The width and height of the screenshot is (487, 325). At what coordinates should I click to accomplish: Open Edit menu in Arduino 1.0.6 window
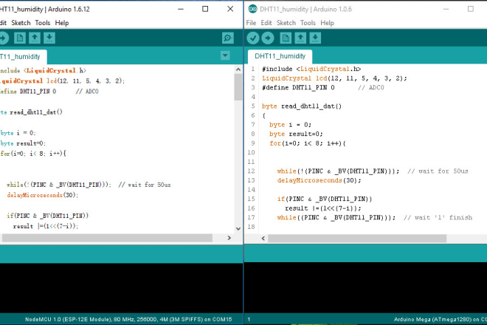click(x=266, y=23)
